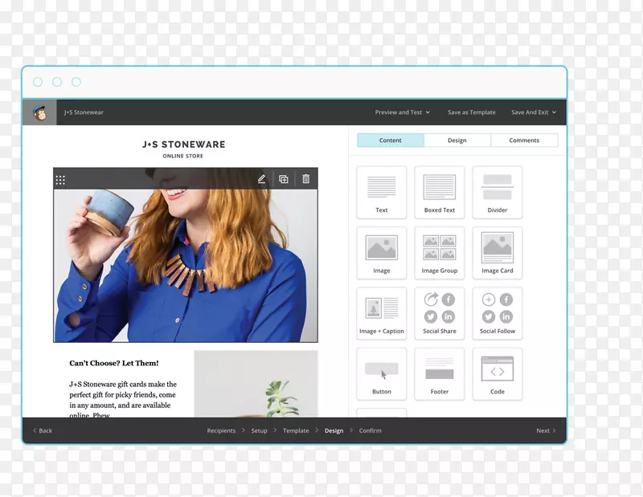Screen dimensions: 643x497
Task: Click the pencil edit icon on image block
Action: [262, 179]
